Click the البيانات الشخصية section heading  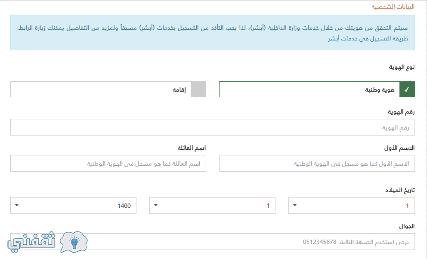(x=393, y=6)
